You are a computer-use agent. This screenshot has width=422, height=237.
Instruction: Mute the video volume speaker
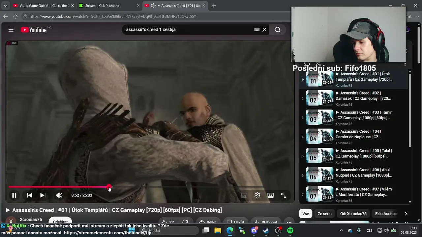coord(59,195)
